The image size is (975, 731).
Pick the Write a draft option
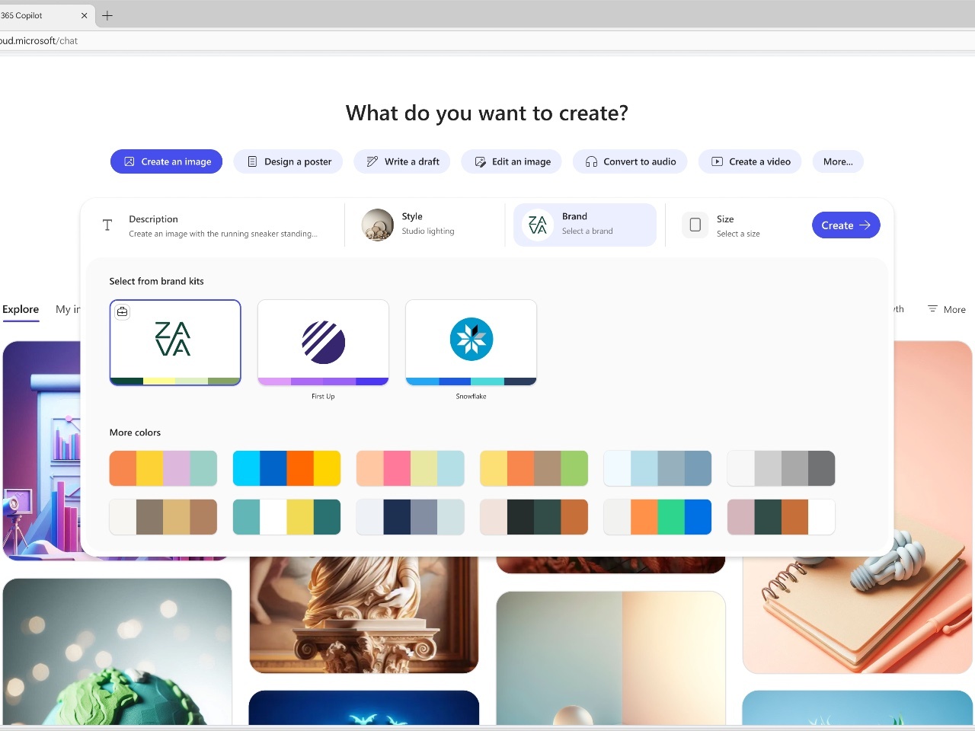(x=402, y=161)
